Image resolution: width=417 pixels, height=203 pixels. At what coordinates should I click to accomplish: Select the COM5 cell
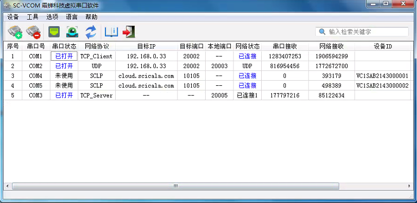pos(36,86)
